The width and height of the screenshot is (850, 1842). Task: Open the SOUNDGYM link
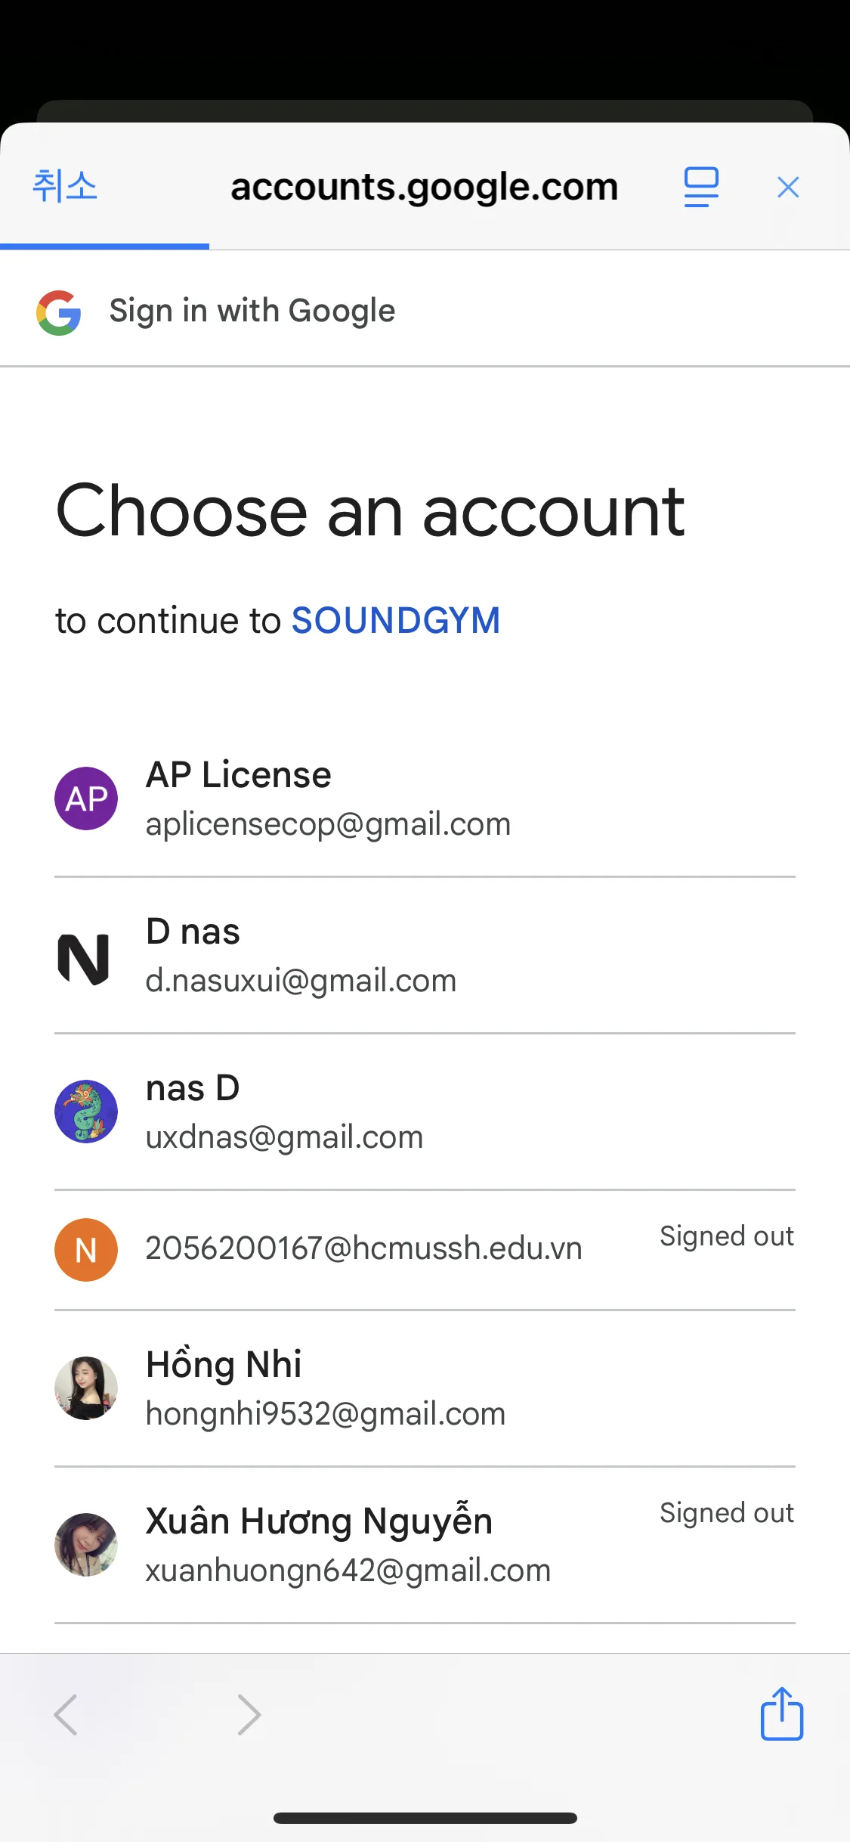point(396,621)
